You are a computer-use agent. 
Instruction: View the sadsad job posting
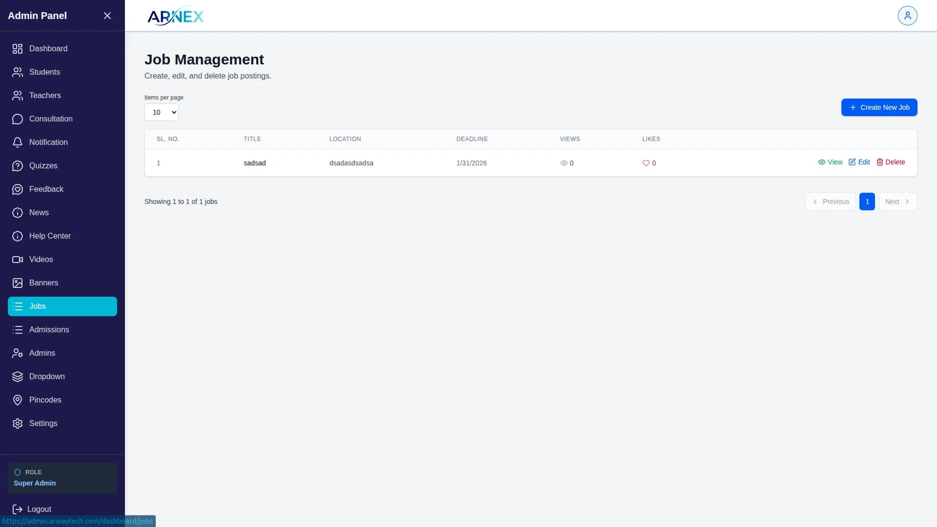point(830,162)
